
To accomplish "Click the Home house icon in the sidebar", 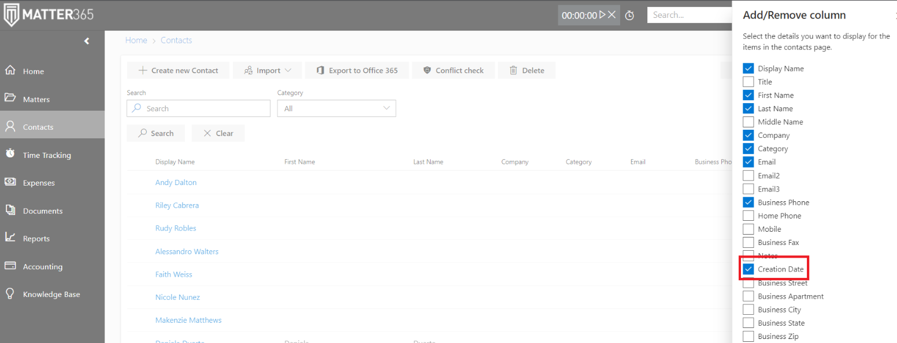I will point(10,70).
